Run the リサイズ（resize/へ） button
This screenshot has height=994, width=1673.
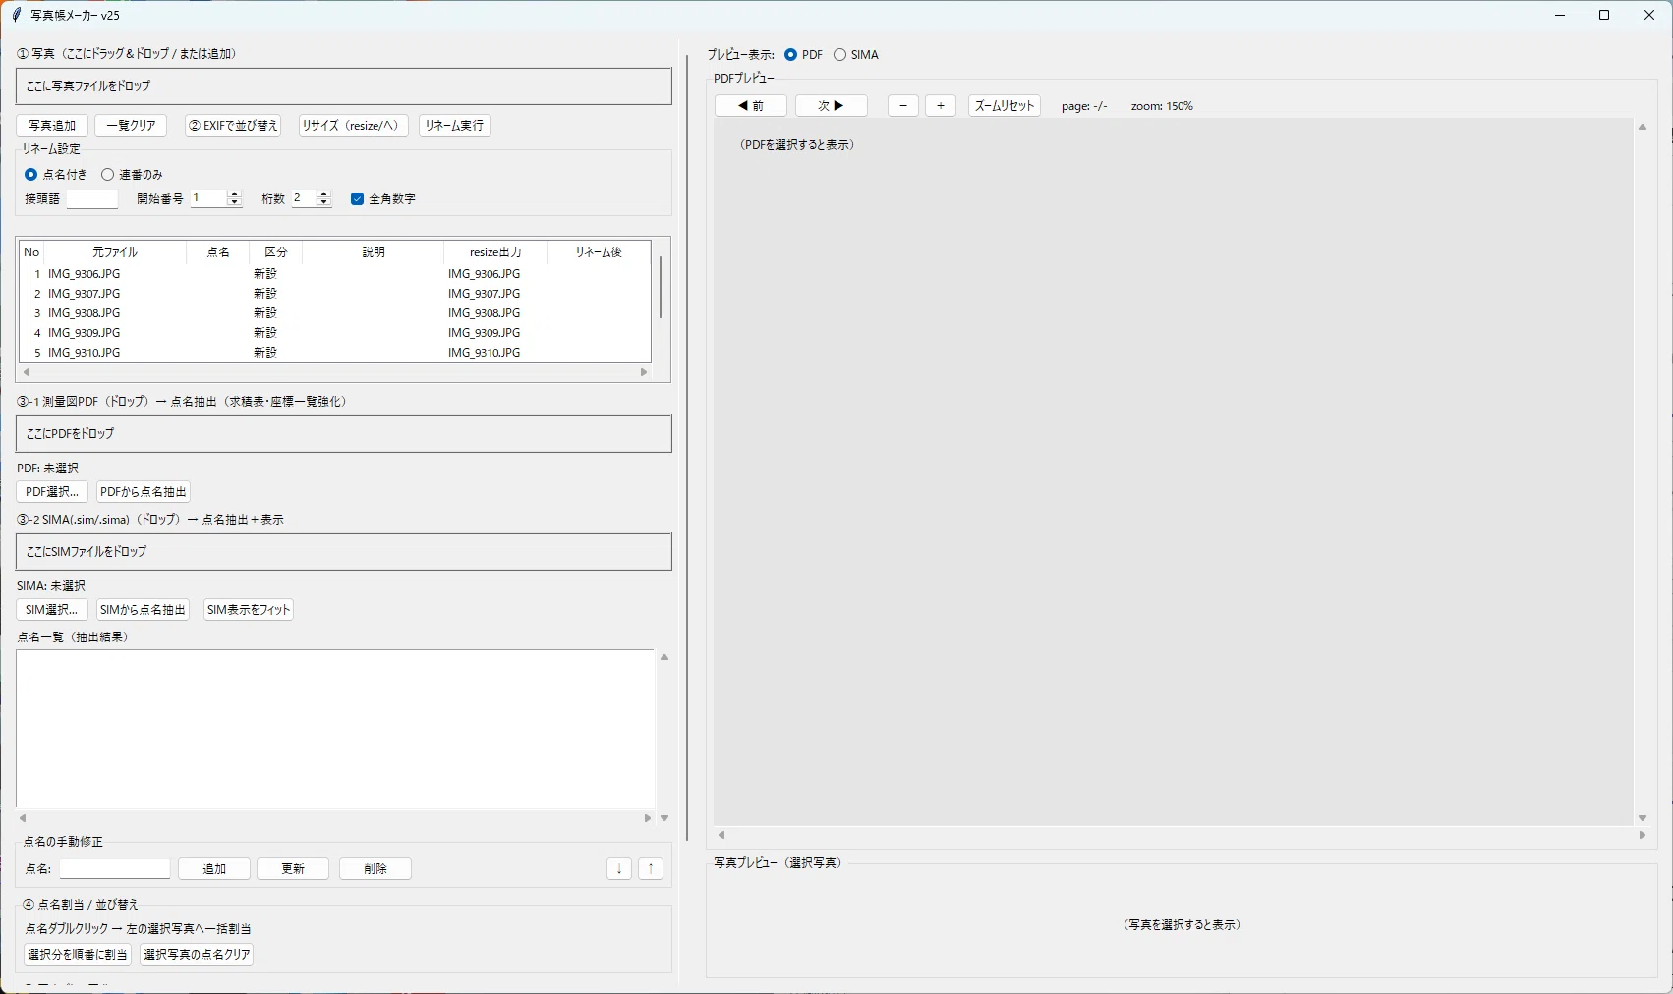(x=354, y=126)
